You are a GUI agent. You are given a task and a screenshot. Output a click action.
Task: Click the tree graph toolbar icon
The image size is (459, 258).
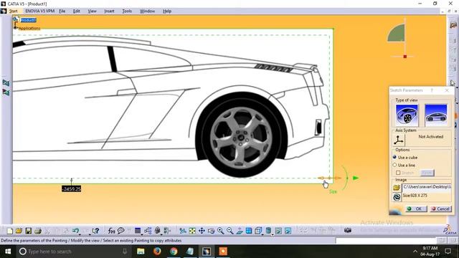point(148,231)
